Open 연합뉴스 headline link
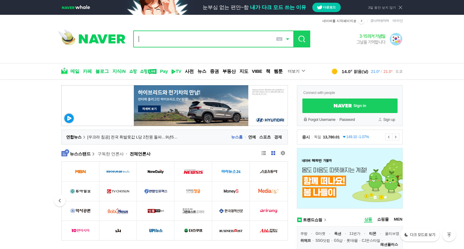This screenshot has width=464, height=249. point(132,137)
